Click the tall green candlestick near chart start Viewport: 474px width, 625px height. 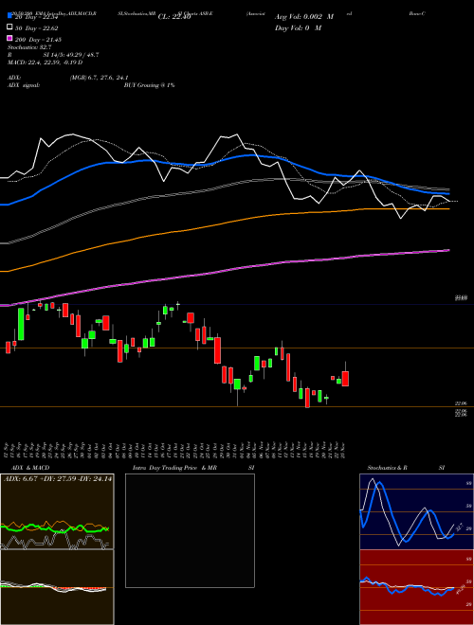(21, 324)
